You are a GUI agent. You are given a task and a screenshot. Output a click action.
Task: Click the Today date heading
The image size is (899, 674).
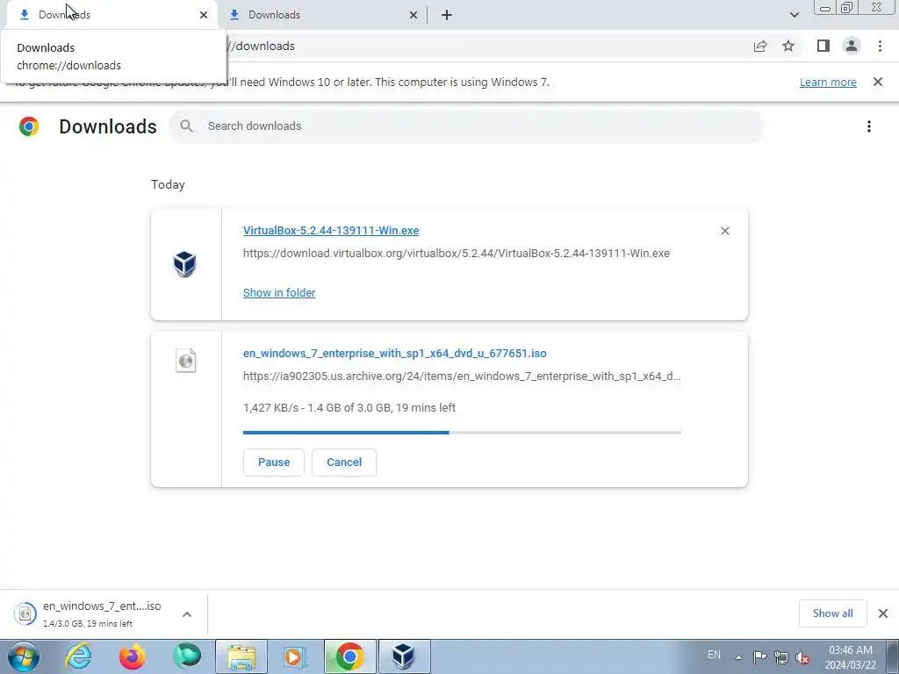click(x=168, y=184)
